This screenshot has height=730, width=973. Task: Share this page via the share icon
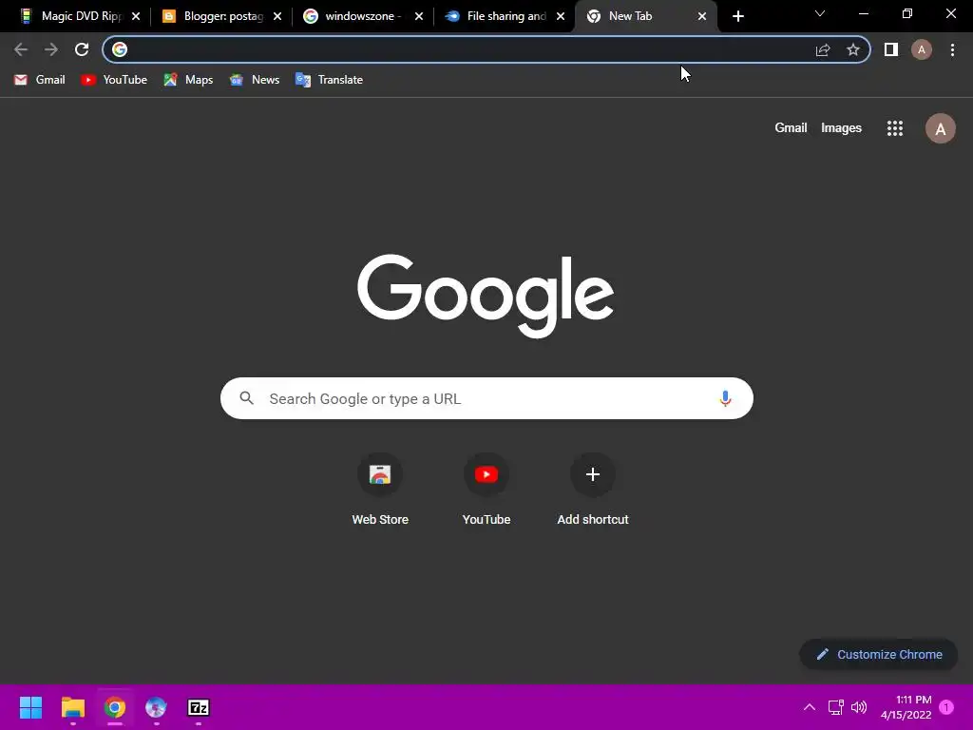coord(823,49)
